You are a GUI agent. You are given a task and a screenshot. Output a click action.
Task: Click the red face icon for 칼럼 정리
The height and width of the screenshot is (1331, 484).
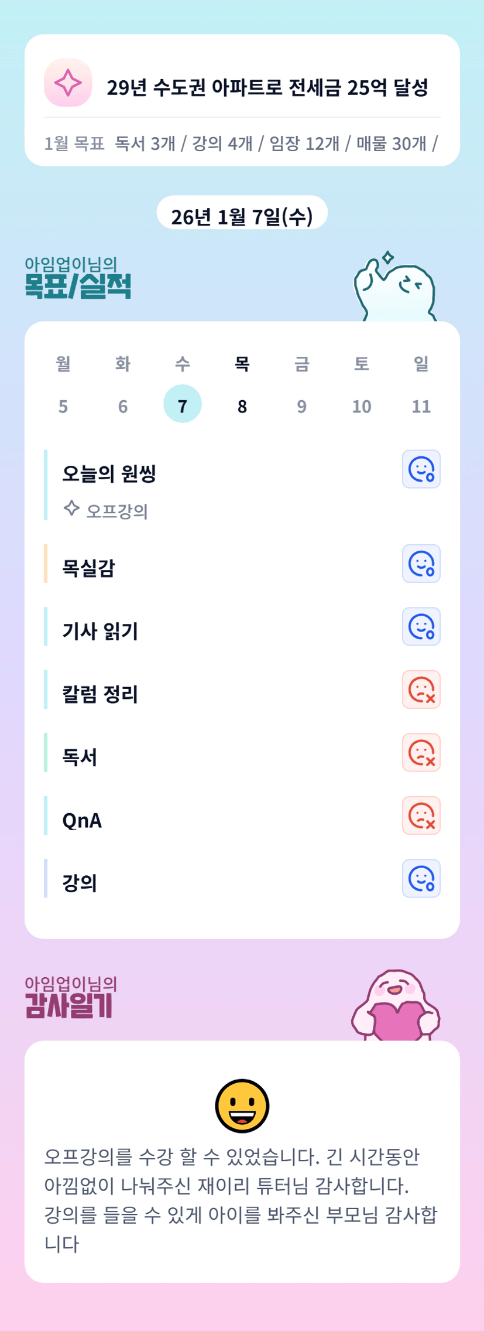[x=421, y=690]
